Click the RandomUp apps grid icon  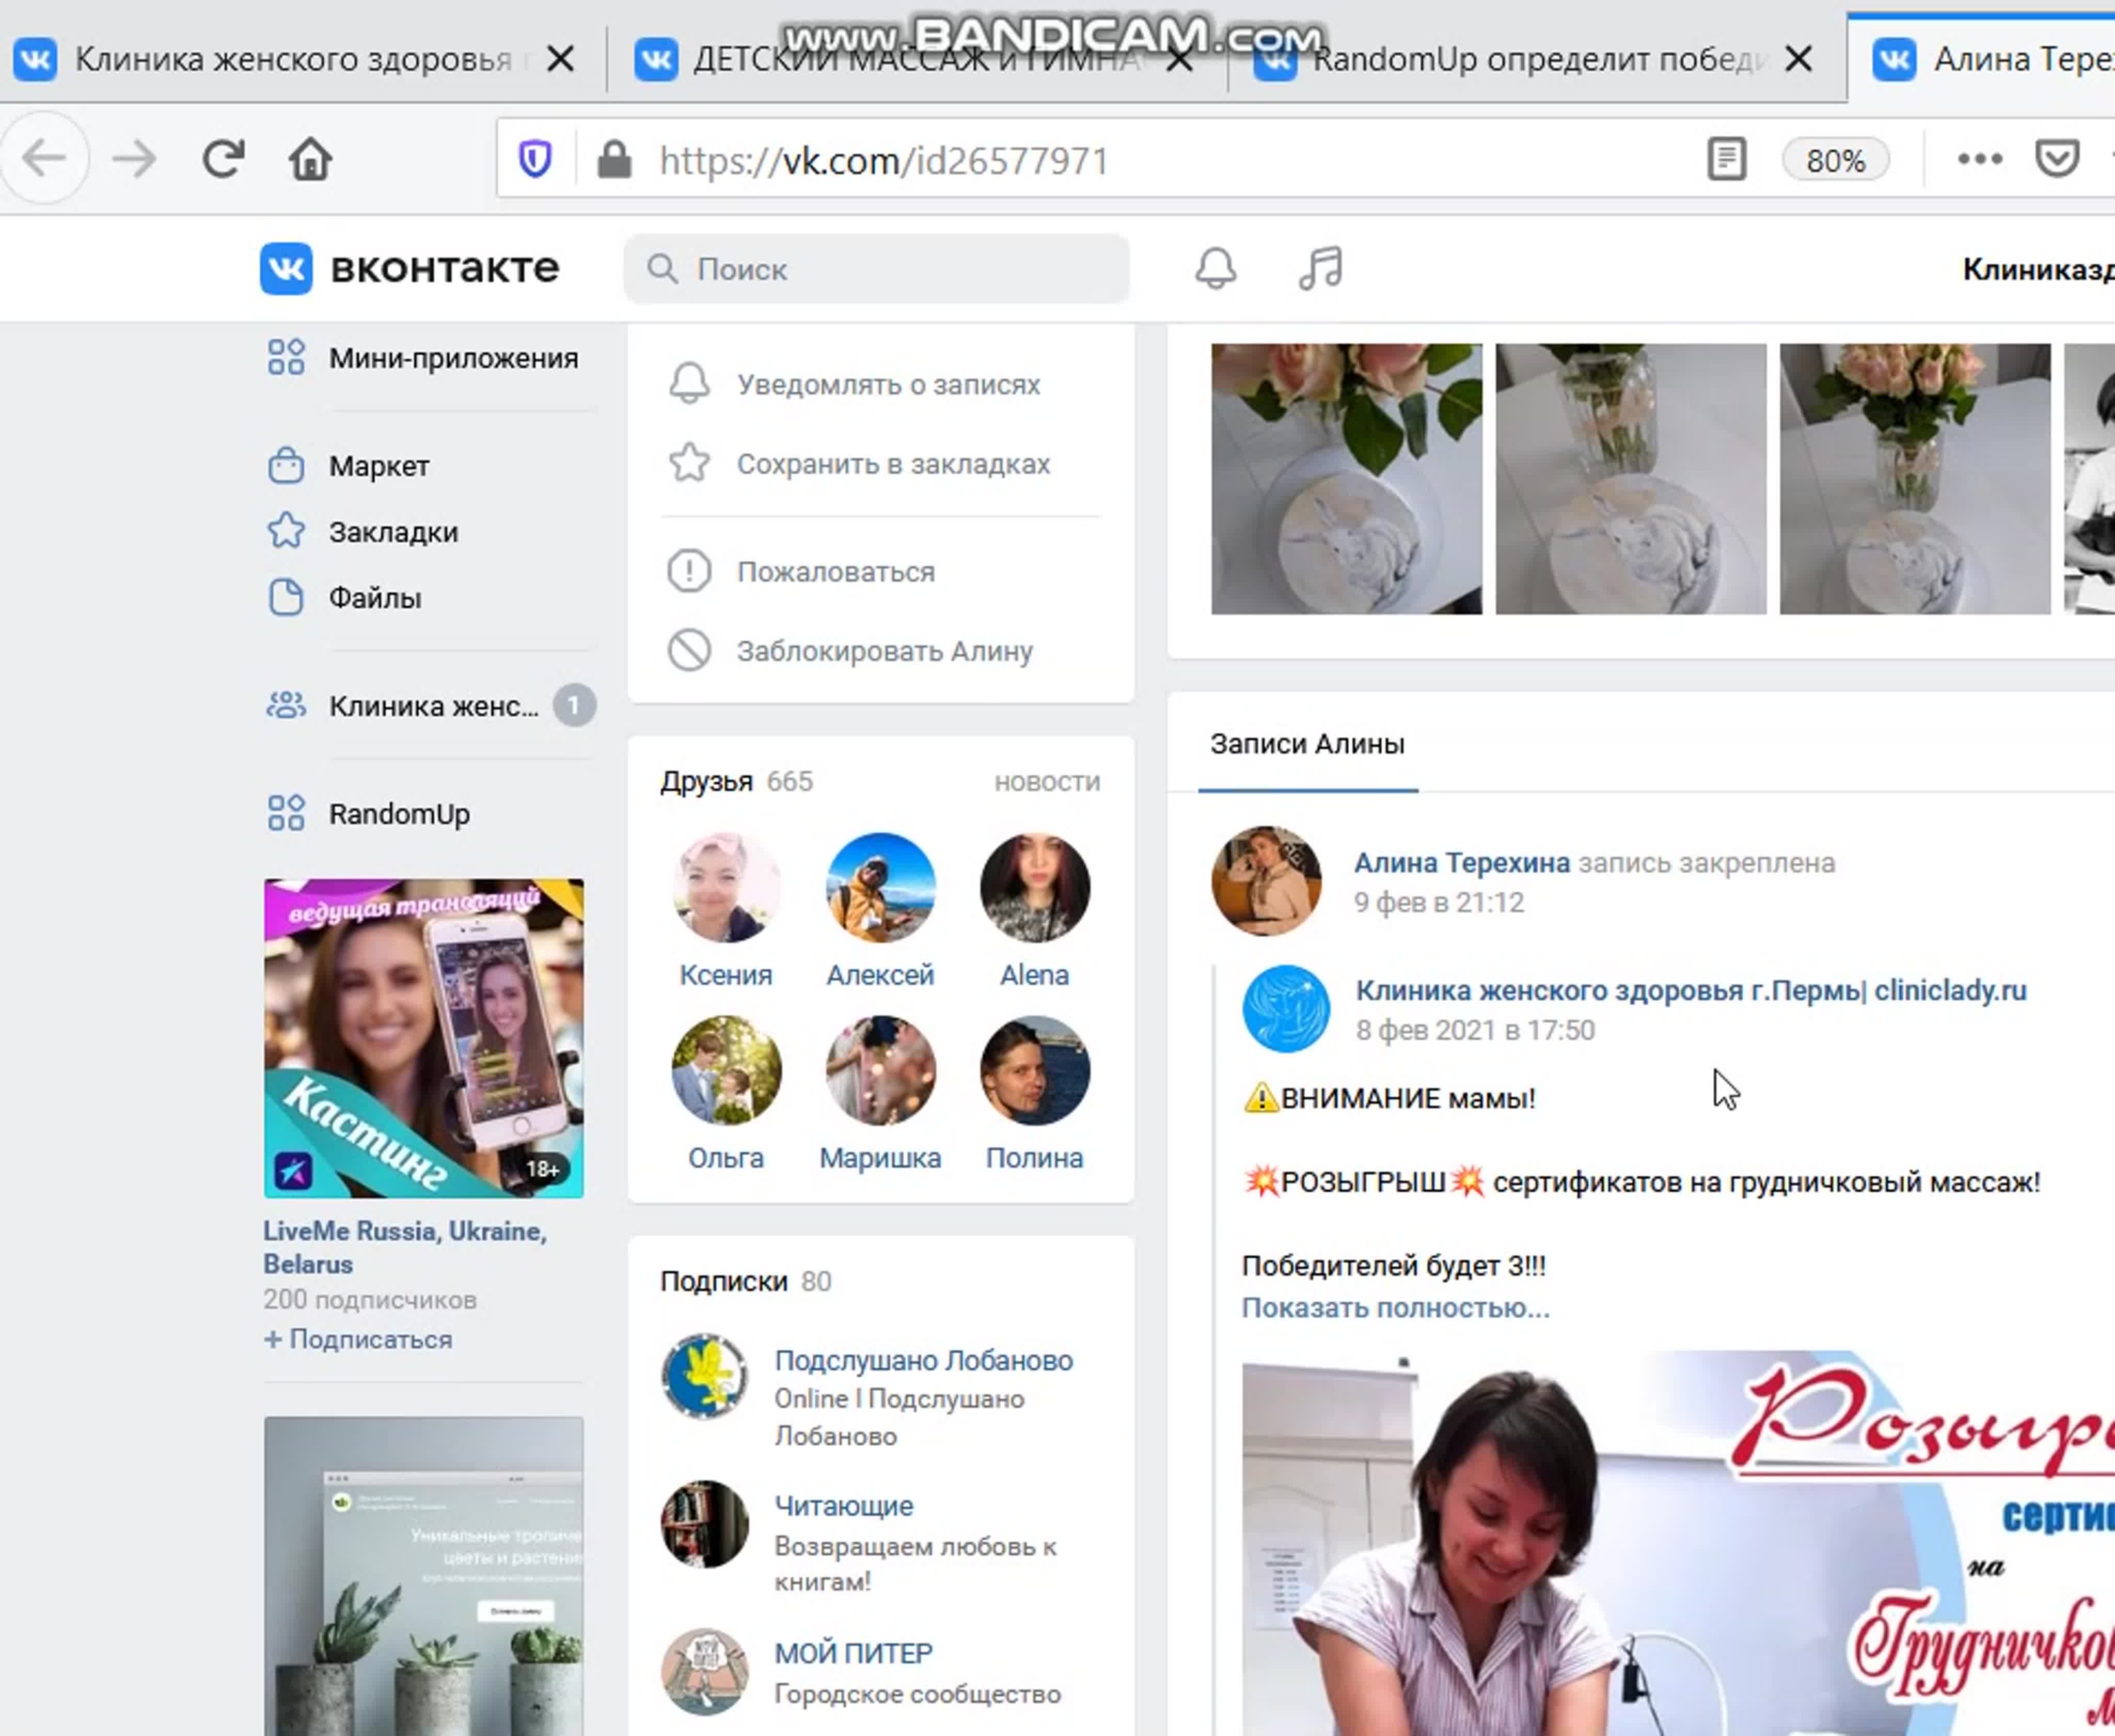[286, 813]
